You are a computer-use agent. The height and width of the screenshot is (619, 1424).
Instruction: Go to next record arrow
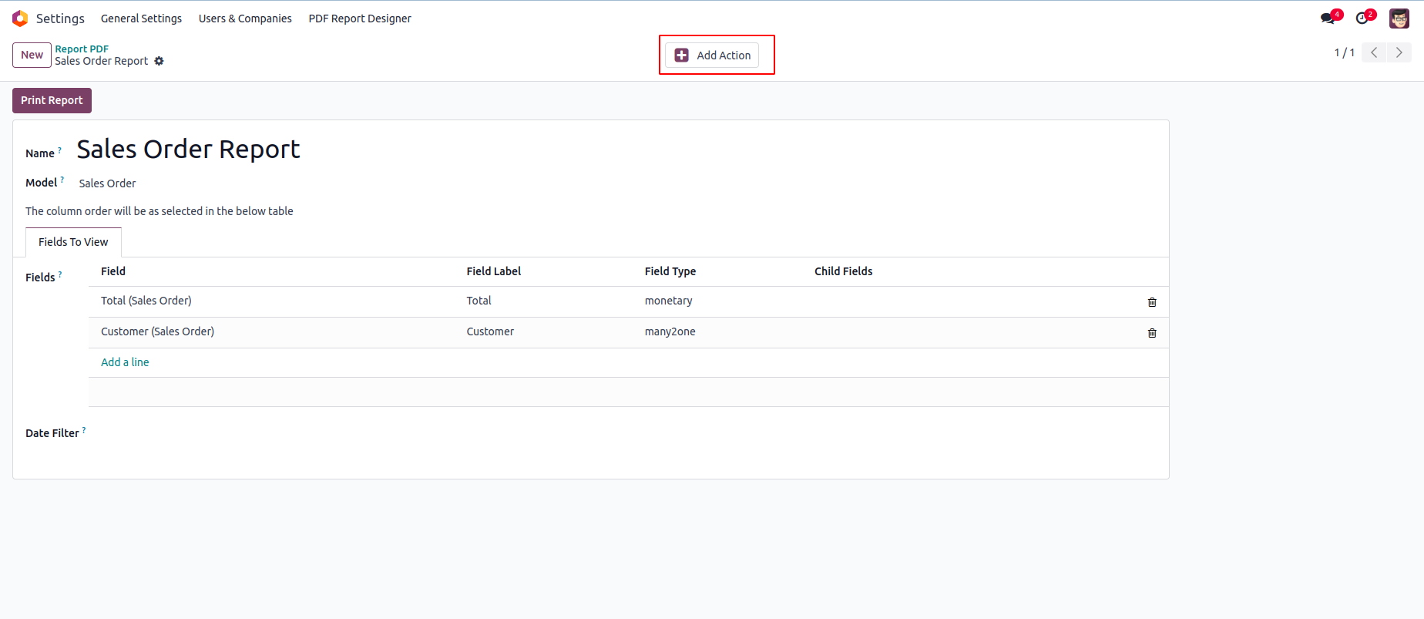[1399, 52]
